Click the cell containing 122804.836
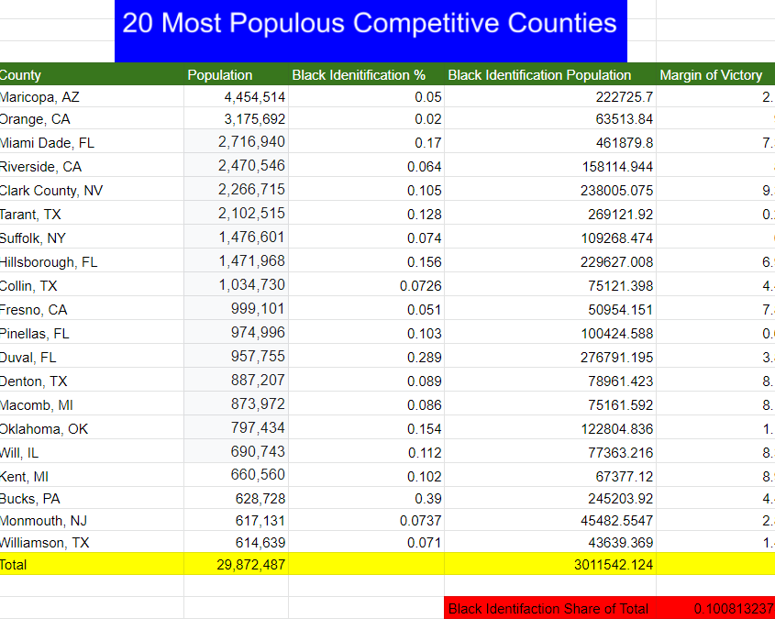Screen dimensions: 775x619 [x=550, y=426]
